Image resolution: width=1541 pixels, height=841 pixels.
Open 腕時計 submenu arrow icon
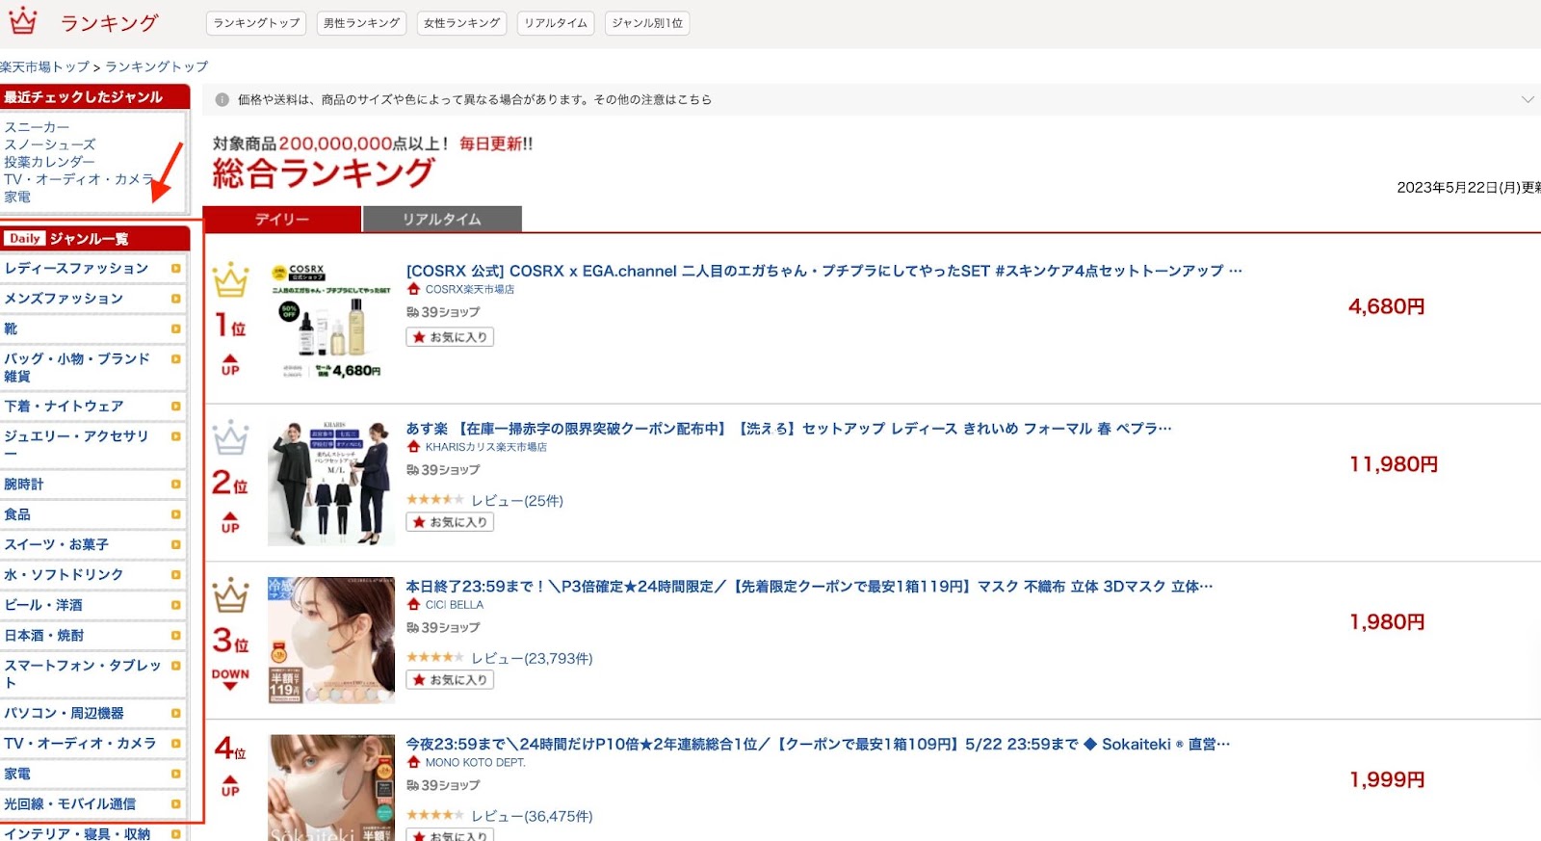tap(175, 485)
